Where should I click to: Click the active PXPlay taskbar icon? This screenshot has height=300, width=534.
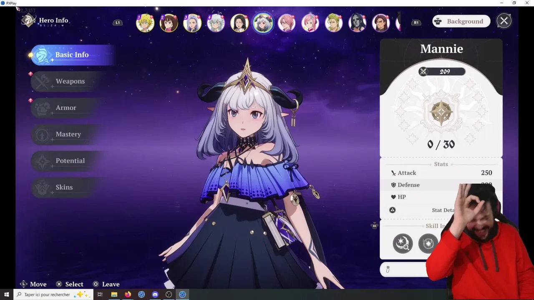[182, 295]
